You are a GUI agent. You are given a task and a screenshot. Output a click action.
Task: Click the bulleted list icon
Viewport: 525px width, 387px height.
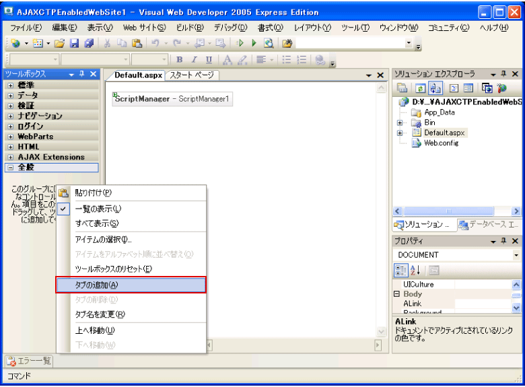(x=287, y=60)
